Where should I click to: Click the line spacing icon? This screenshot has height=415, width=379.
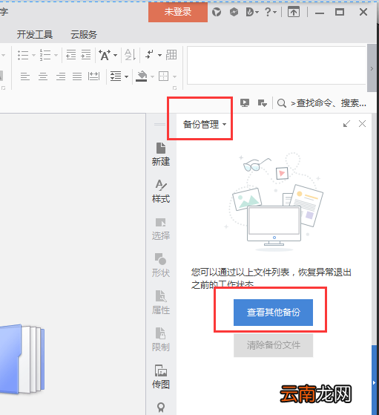coord(116,76)
